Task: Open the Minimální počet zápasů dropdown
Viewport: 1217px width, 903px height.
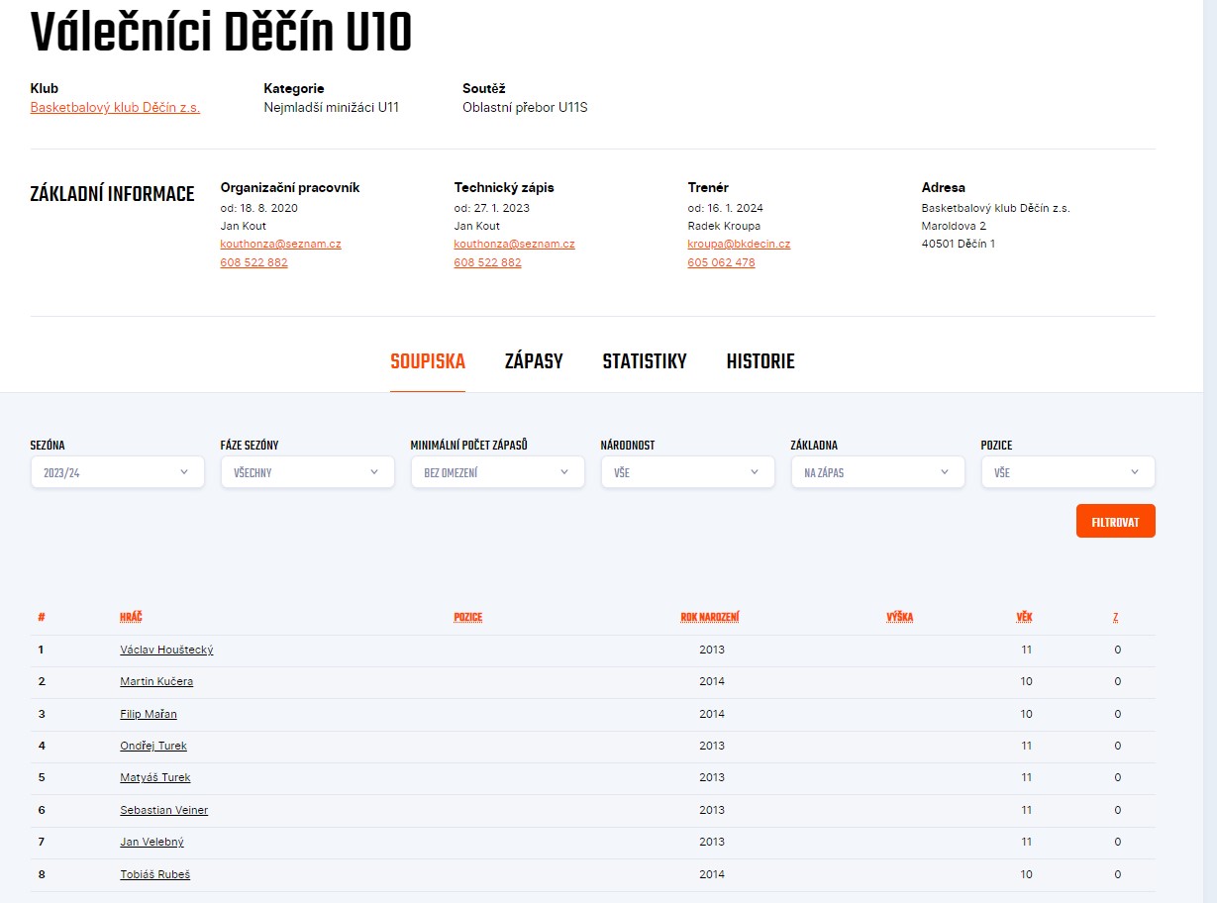Action: (x=498, y=472)
